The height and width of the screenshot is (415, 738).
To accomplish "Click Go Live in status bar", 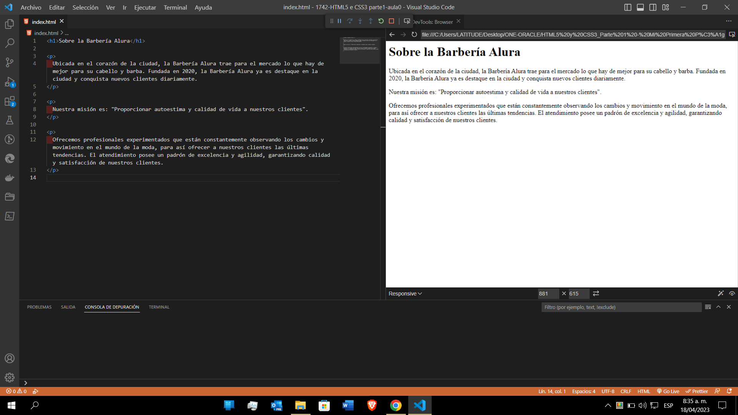I will click(668, 391).
